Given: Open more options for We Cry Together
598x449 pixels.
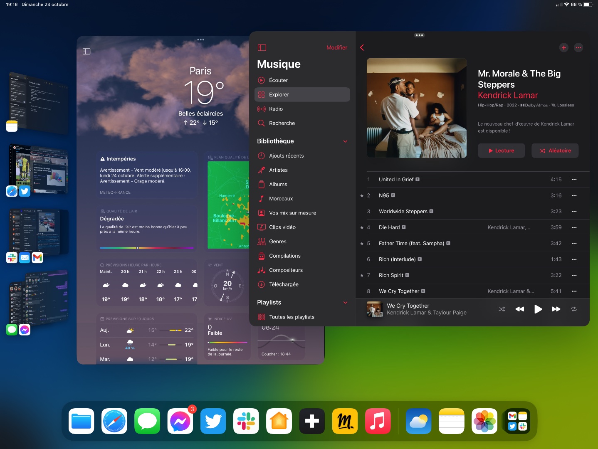Looking at the screenshot, I should click(x=574, y=291).
